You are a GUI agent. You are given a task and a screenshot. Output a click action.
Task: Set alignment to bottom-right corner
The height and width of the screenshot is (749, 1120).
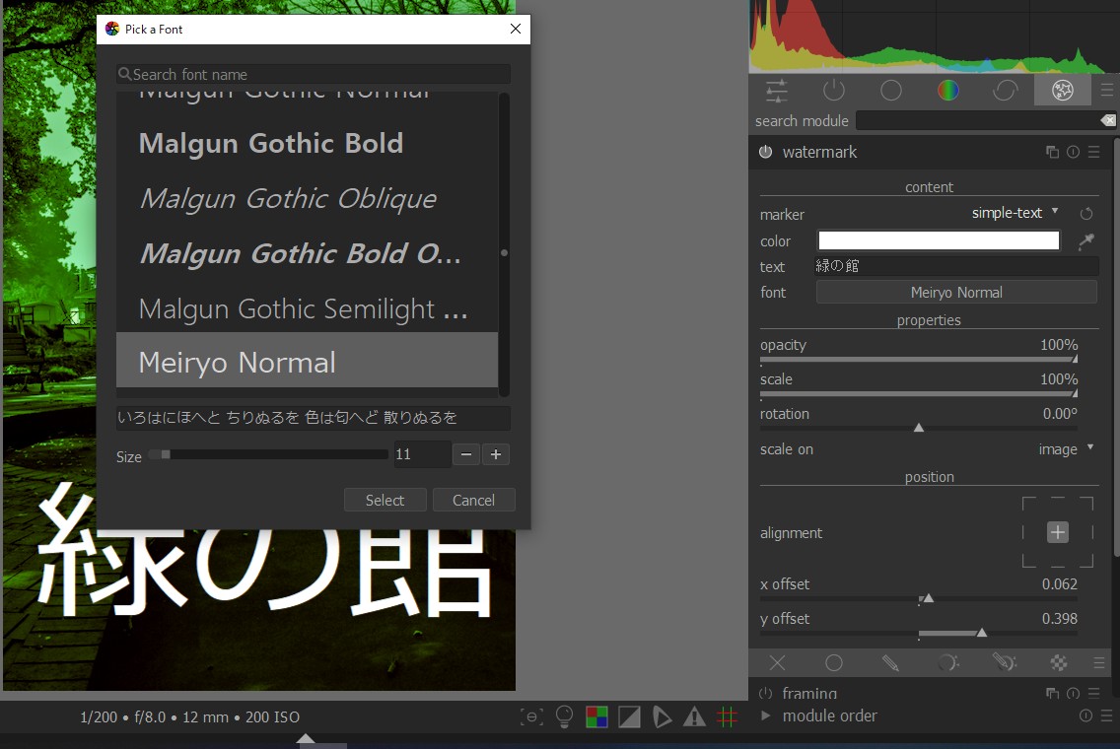pos(1086,561)
